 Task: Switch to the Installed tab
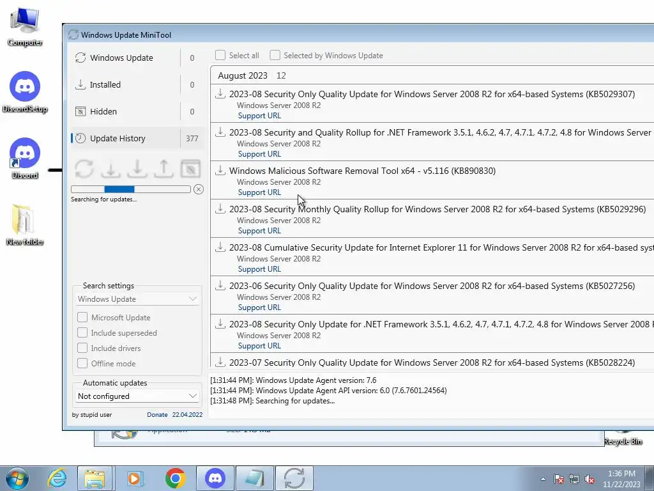[138, 84]
